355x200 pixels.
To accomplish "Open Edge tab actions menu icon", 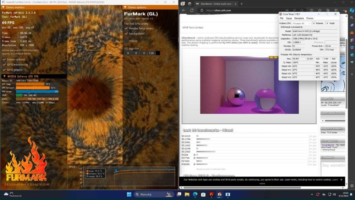I will coord(190,4).
